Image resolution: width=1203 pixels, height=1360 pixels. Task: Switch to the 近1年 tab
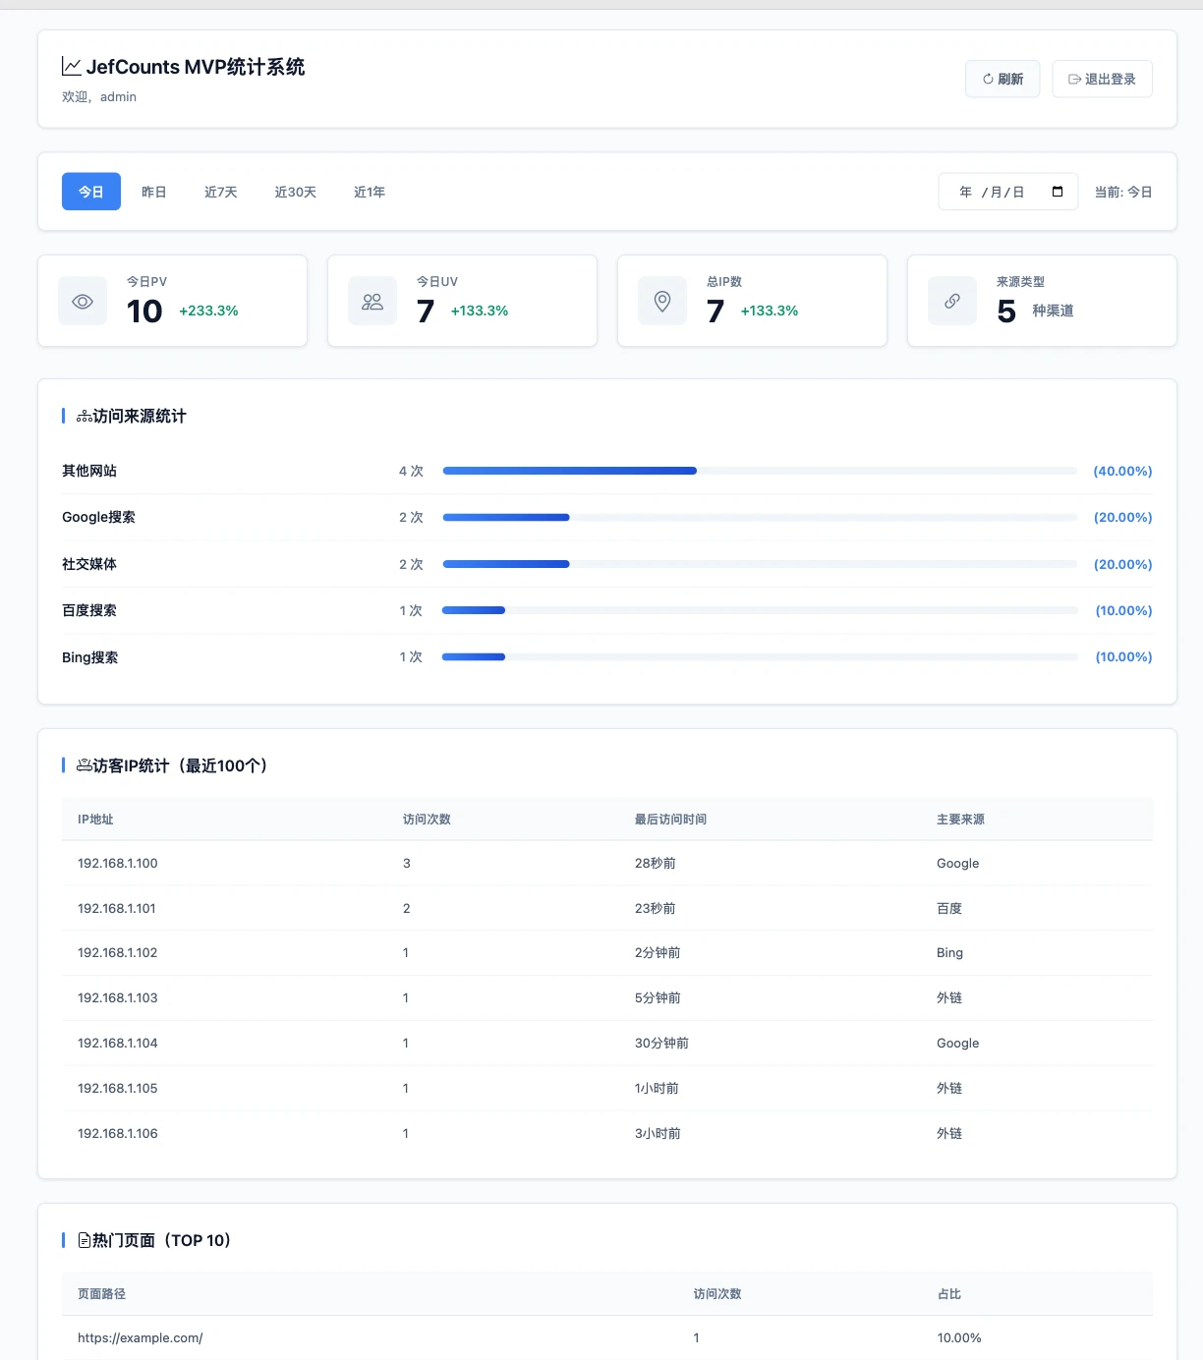coord(370,192)
